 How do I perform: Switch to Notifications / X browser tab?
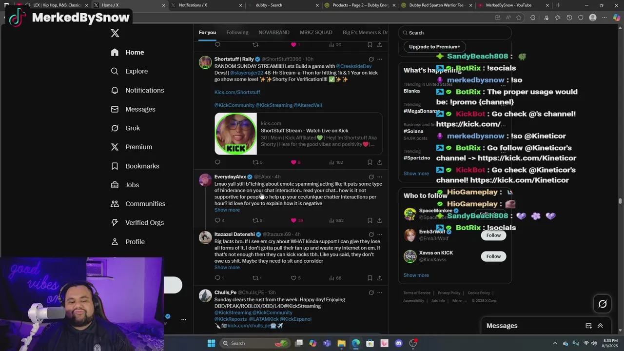pos(206,5)
